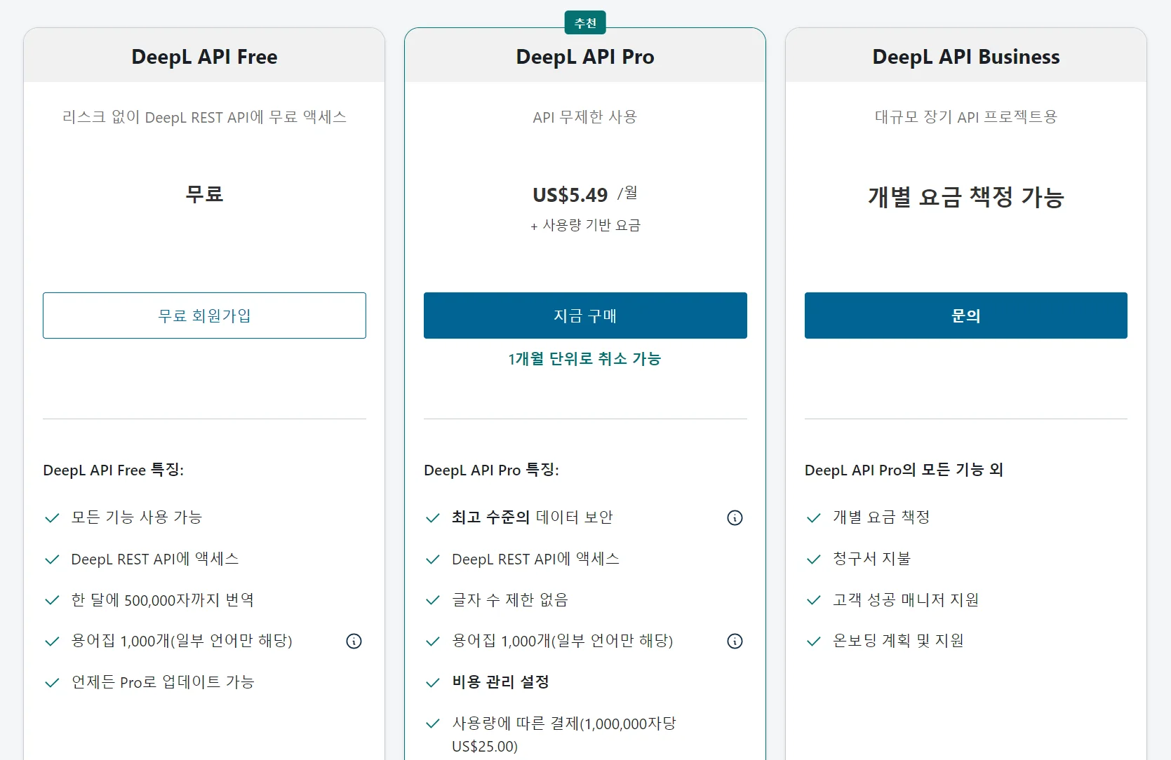Click 사용량에 따른 결제 feature text
This screenshot has width=1171, height=760.
tap(564, 734)
